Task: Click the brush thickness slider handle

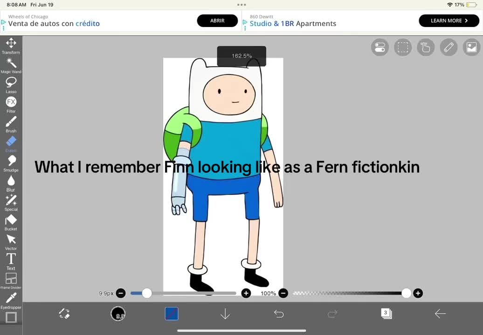Action: tap(147, 293)
